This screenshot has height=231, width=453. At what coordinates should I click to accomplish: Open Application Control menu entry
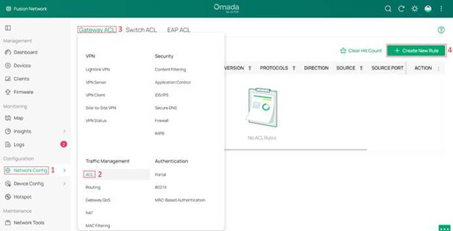[172, 82]
